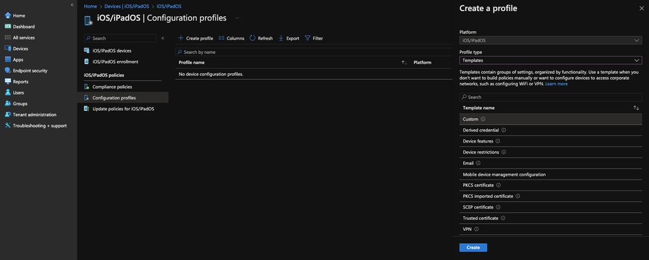Click the info icon next to Derived credential
The height and width of the screenshot is (260, 649).
point(503,130)
